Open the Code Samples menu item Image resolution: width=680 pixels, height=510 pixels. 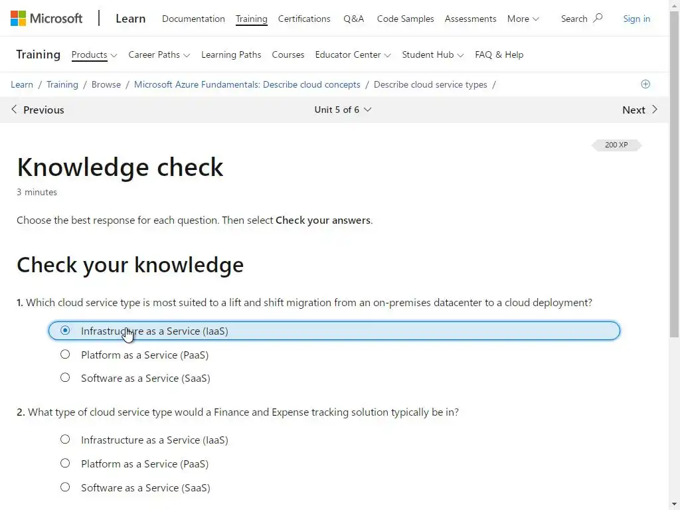(405, 19)
